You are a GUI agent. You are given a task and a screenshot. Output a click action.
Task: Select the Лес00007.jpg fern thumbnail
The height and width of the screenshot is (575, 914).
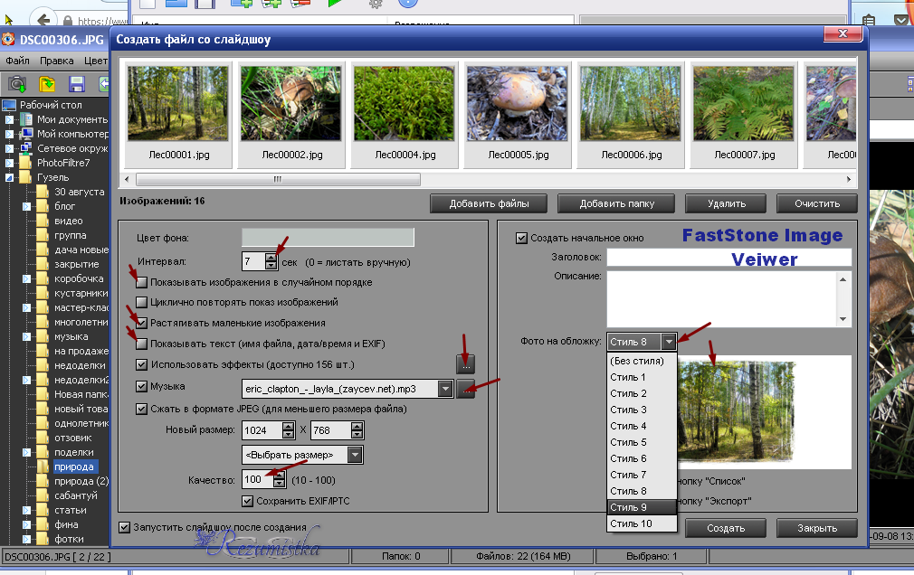(744, 114)
